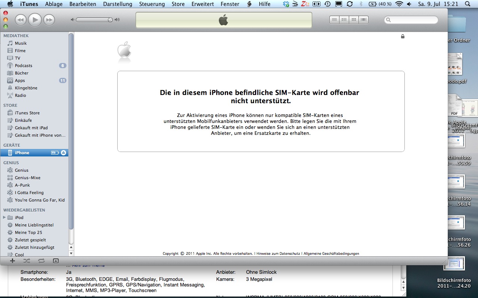Expand the iPod playlist folder
478x298 pixels.
click(x=4, y=218)
